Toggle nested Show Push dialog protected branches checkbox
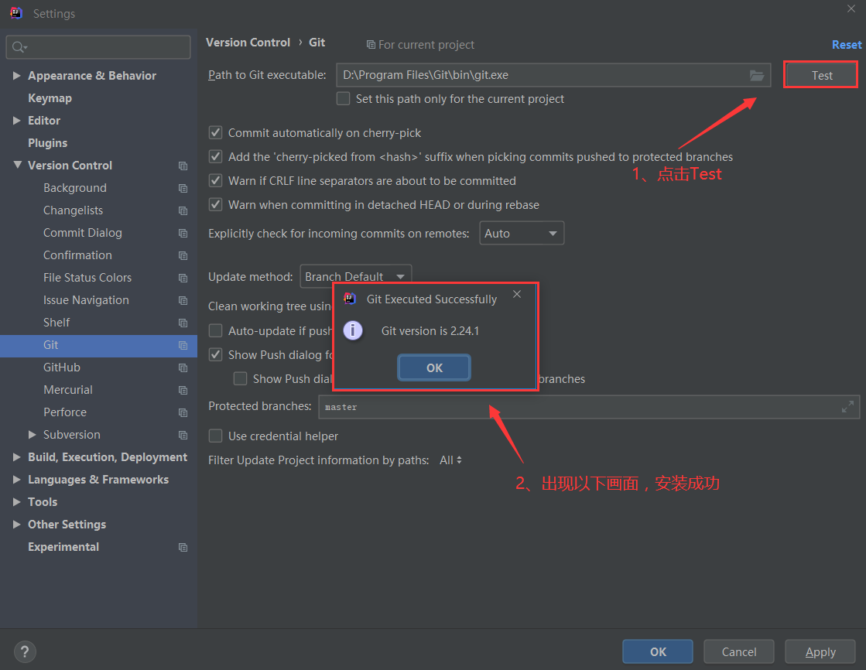The width and height of the screenshot is (866, 670). click(x=240, y=378)
